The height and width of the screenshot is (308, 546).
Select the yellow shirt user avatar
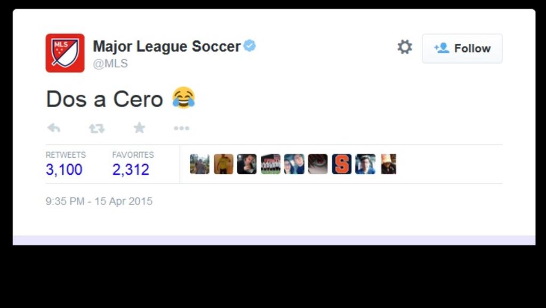pyautogui.click(x=223, y=164)
